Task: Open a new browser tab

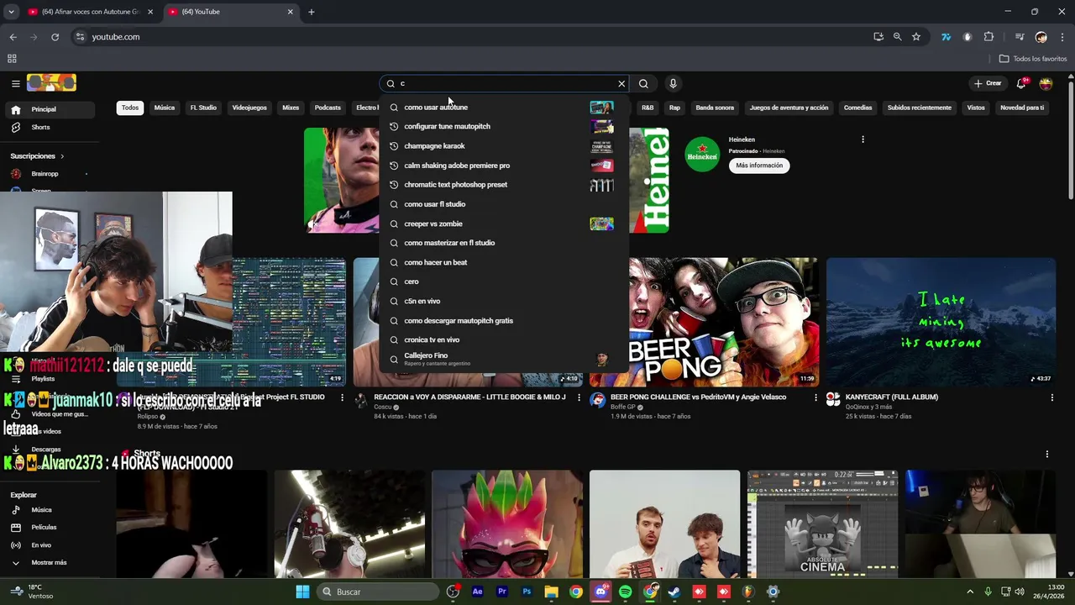Action: (312, 12)
